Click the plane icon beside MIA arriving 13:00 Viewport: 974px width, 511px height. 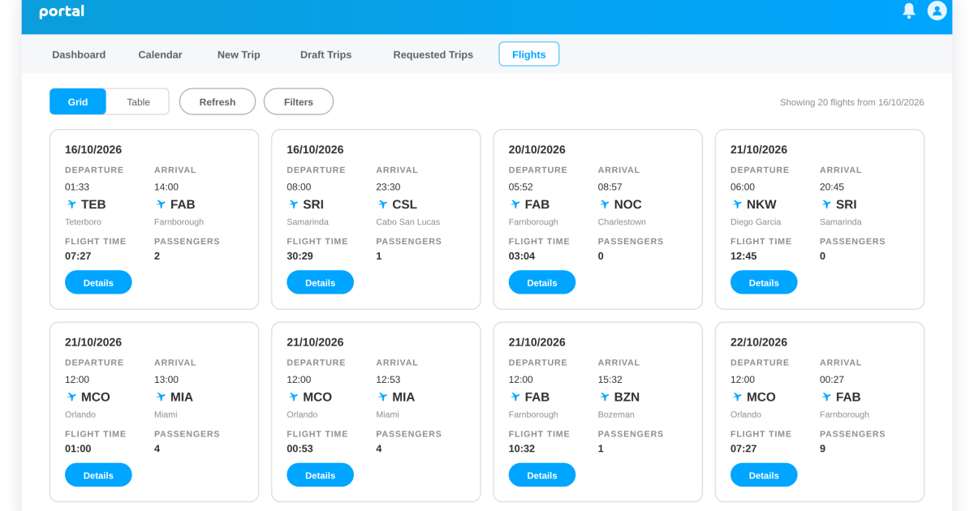tap(161, 397)
